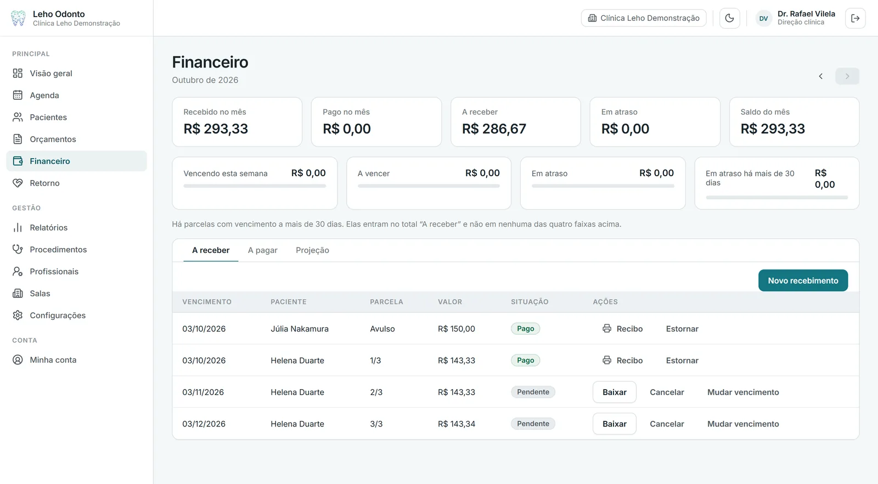The height and width of the screenshot is (484, 878).
Task: Open Configurações gear icon
Action: pos(18,315)
